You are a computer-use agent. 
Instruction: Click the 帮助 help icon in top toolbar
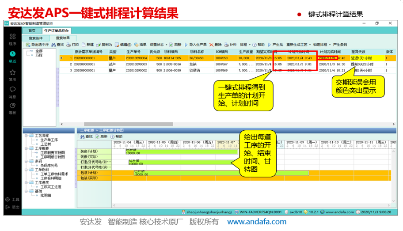[255, 45]
